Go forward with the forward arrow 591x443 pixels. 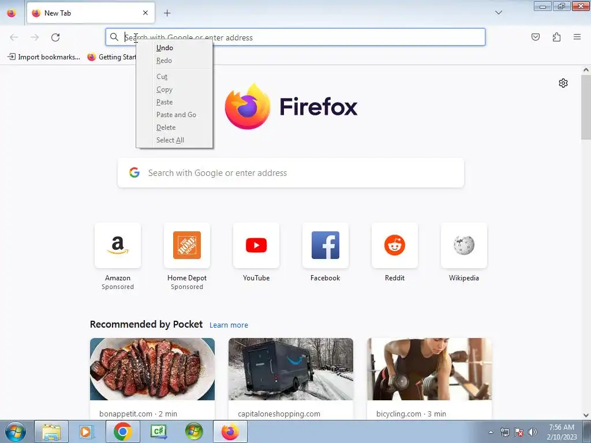coord(35,37)
